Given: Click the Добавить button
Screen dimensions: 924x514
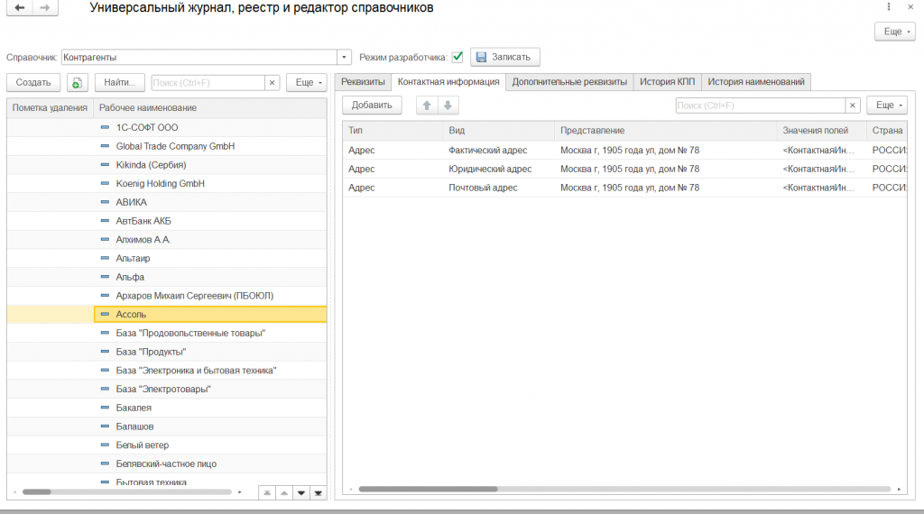Looking at the screenshot, I should tap(372, 106).
